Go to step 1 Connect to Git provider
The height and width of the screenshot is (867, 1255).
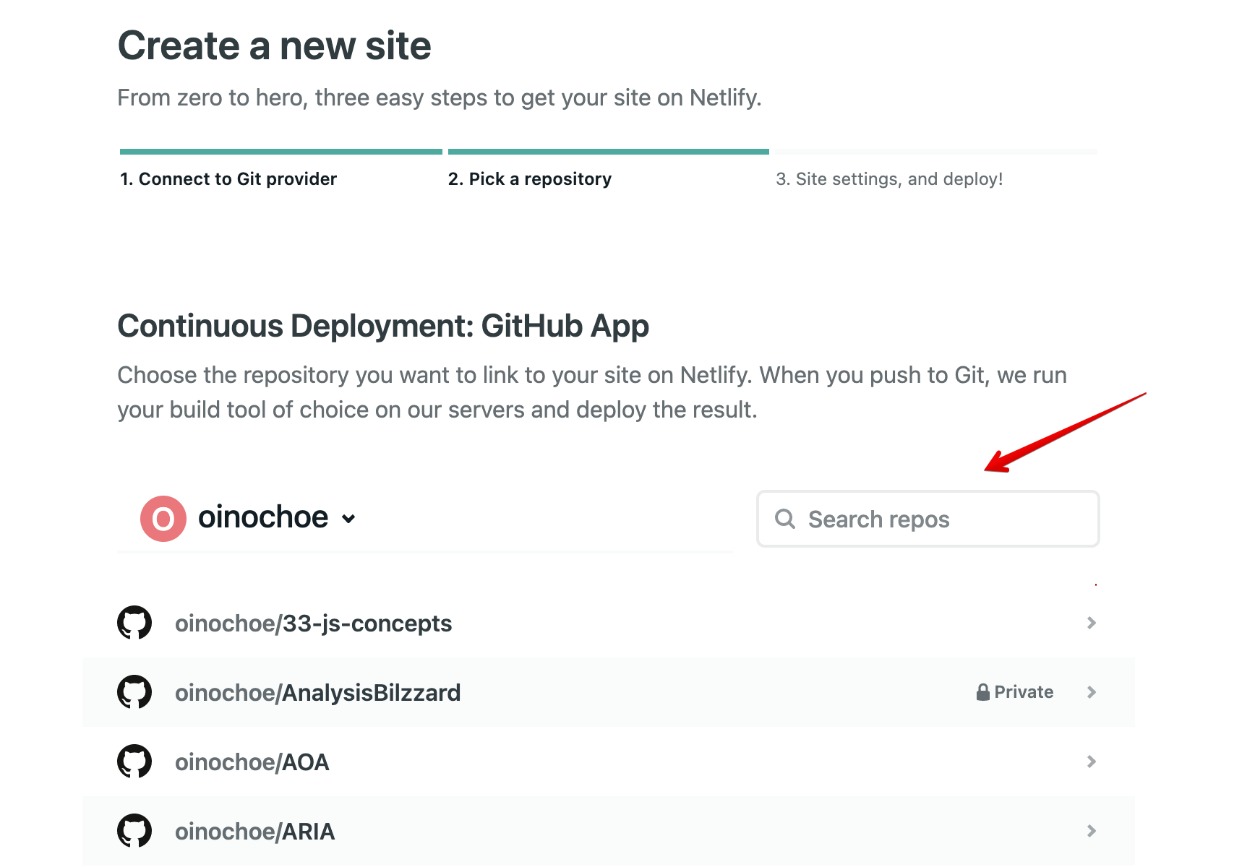coord(228,179)
